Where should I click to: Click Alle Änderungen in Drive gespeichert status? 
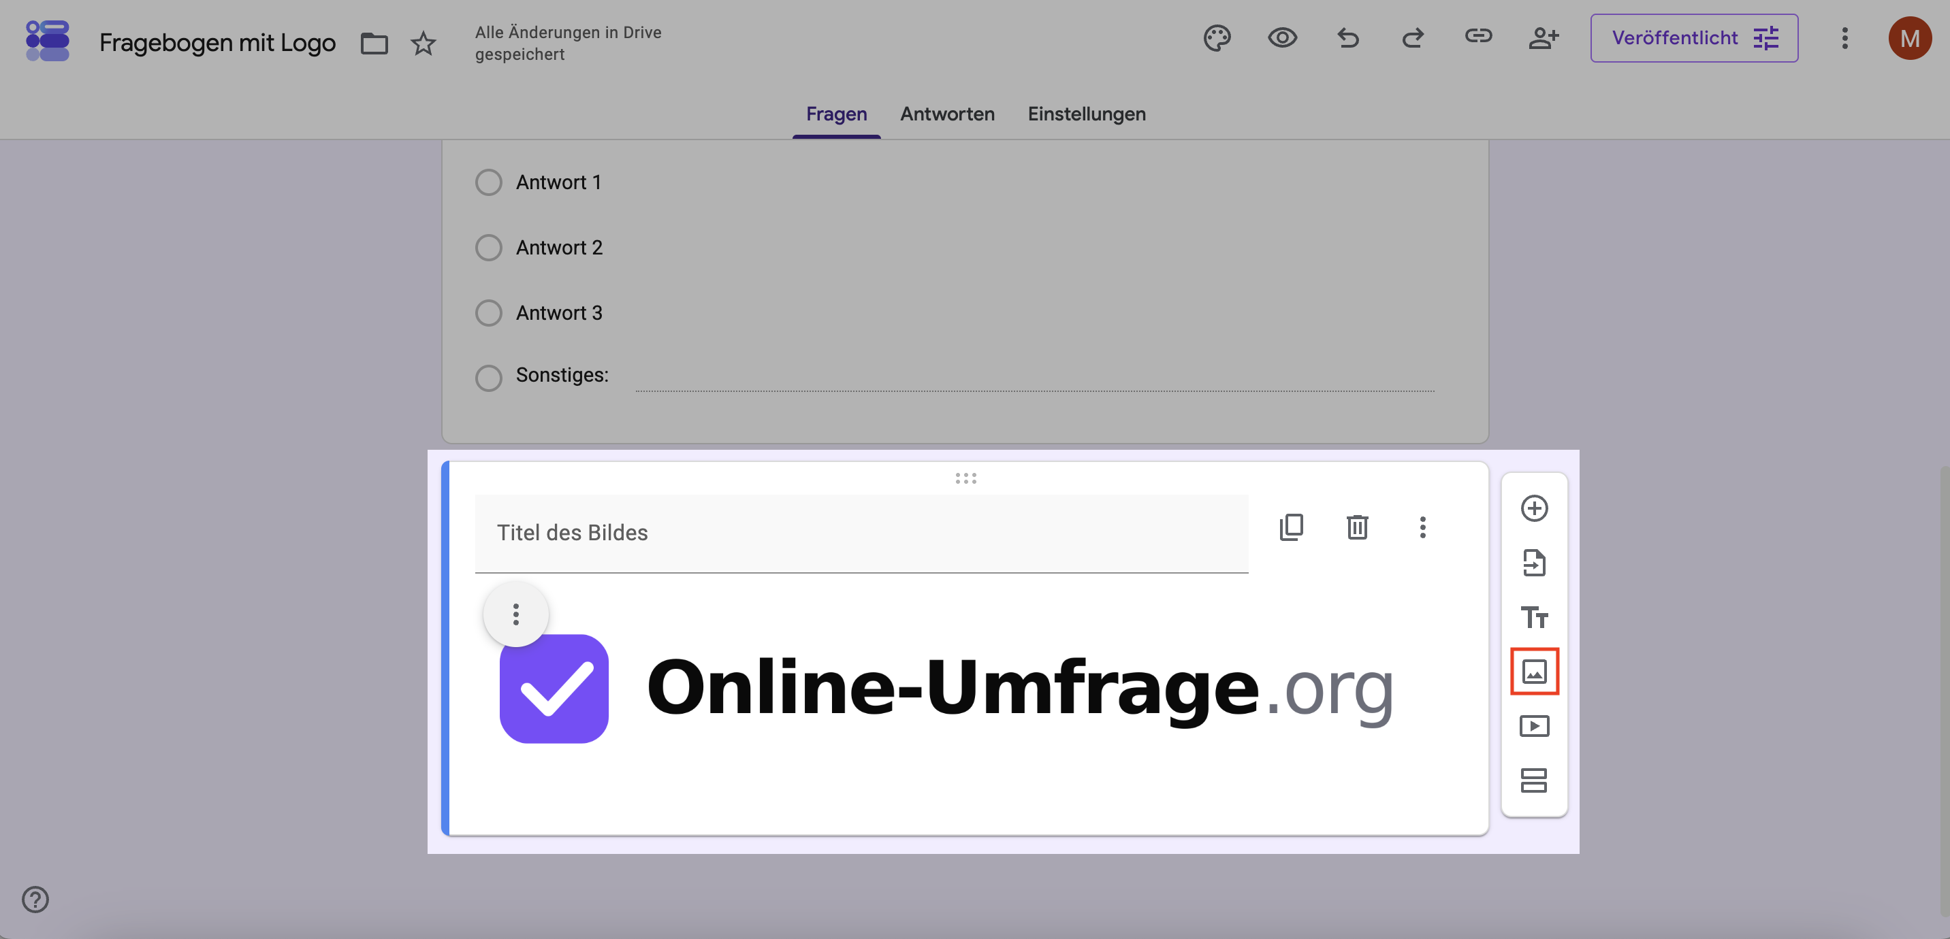(x=568, y=43)
